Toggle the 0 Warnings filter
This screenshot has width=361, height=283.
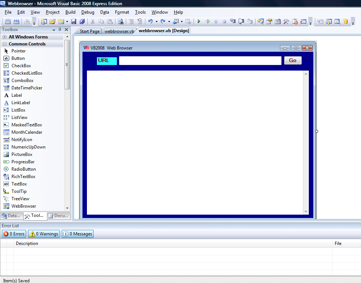pos(43,233)
